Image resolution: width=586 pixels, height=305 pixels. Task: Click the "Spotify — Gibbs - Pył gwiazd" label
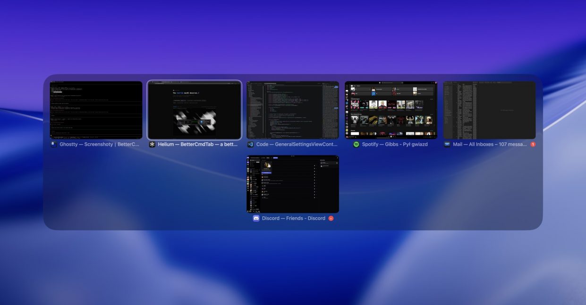(395, 144)
